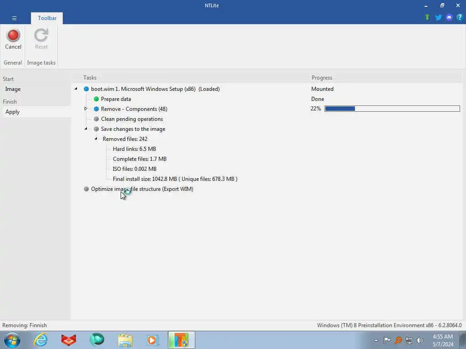Click status bar text Removing: Finnish

25,325
